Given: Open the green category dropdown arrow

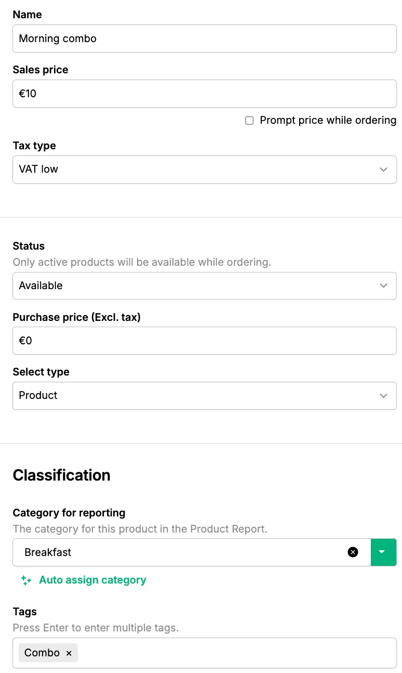Looking at the screenshot, I should click(x=383, y=552).
